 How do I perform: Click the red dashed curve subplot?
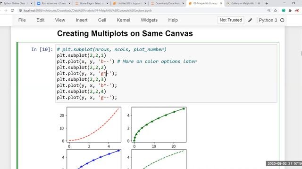94,124
